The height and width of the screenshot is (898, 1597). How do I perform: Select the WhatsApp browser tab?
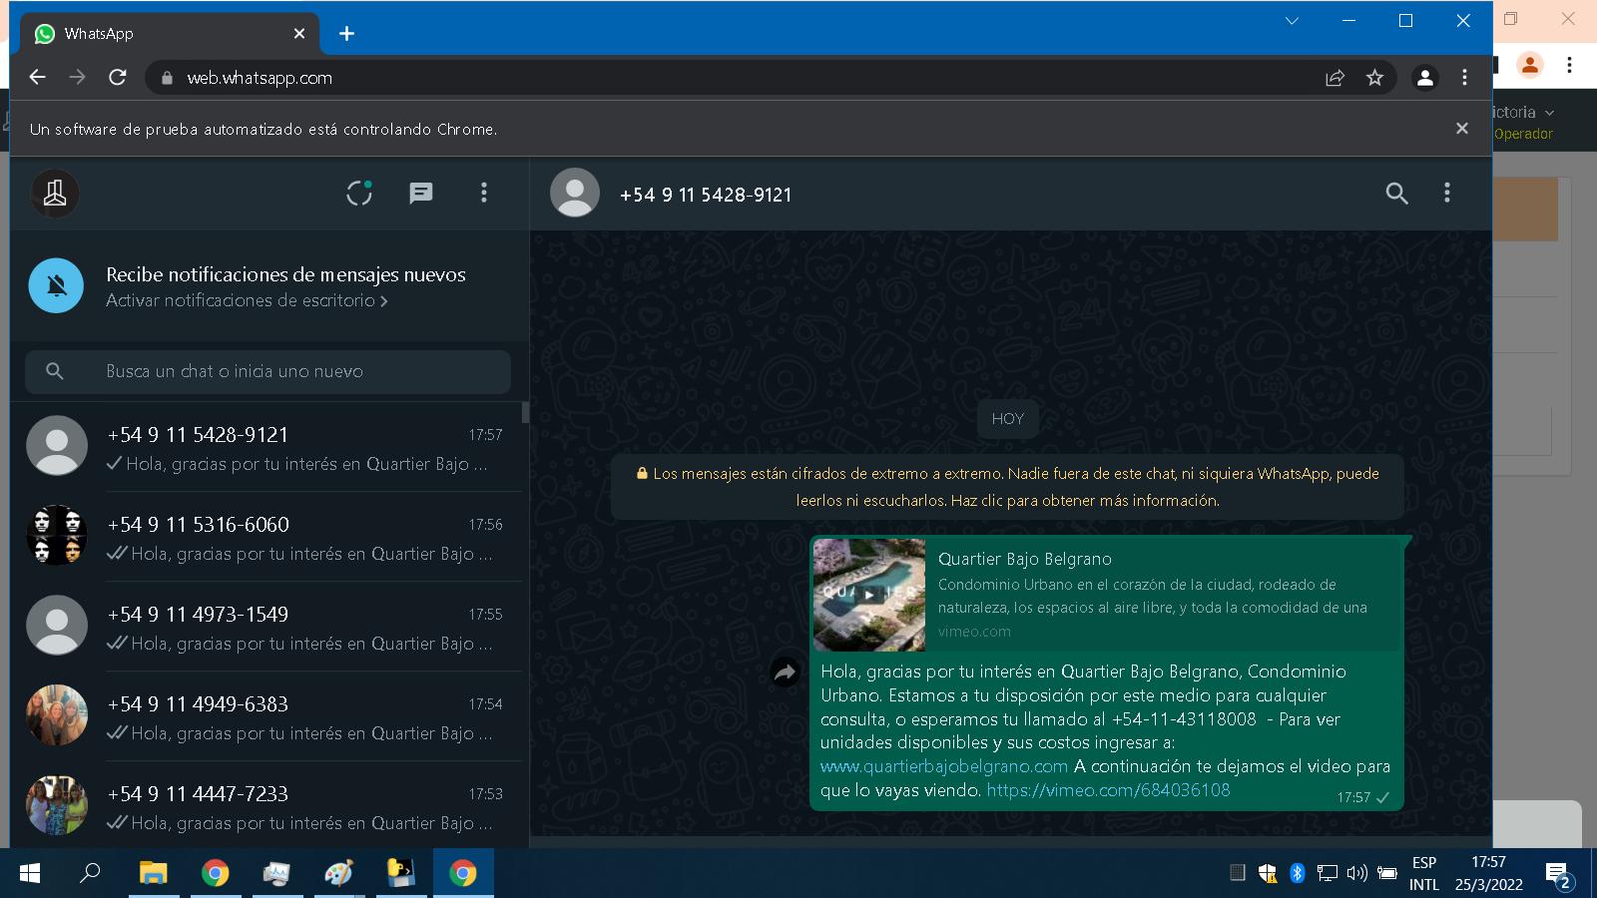pyautogui.click(x=170, y=33)
